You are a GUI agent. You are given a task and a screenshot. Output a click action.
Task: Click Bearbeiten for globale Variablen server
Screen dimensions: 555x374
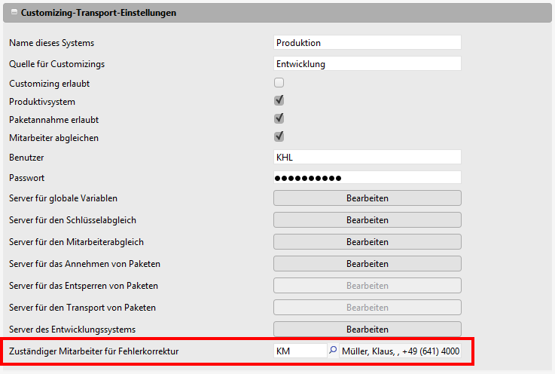(x=367, y=198)
